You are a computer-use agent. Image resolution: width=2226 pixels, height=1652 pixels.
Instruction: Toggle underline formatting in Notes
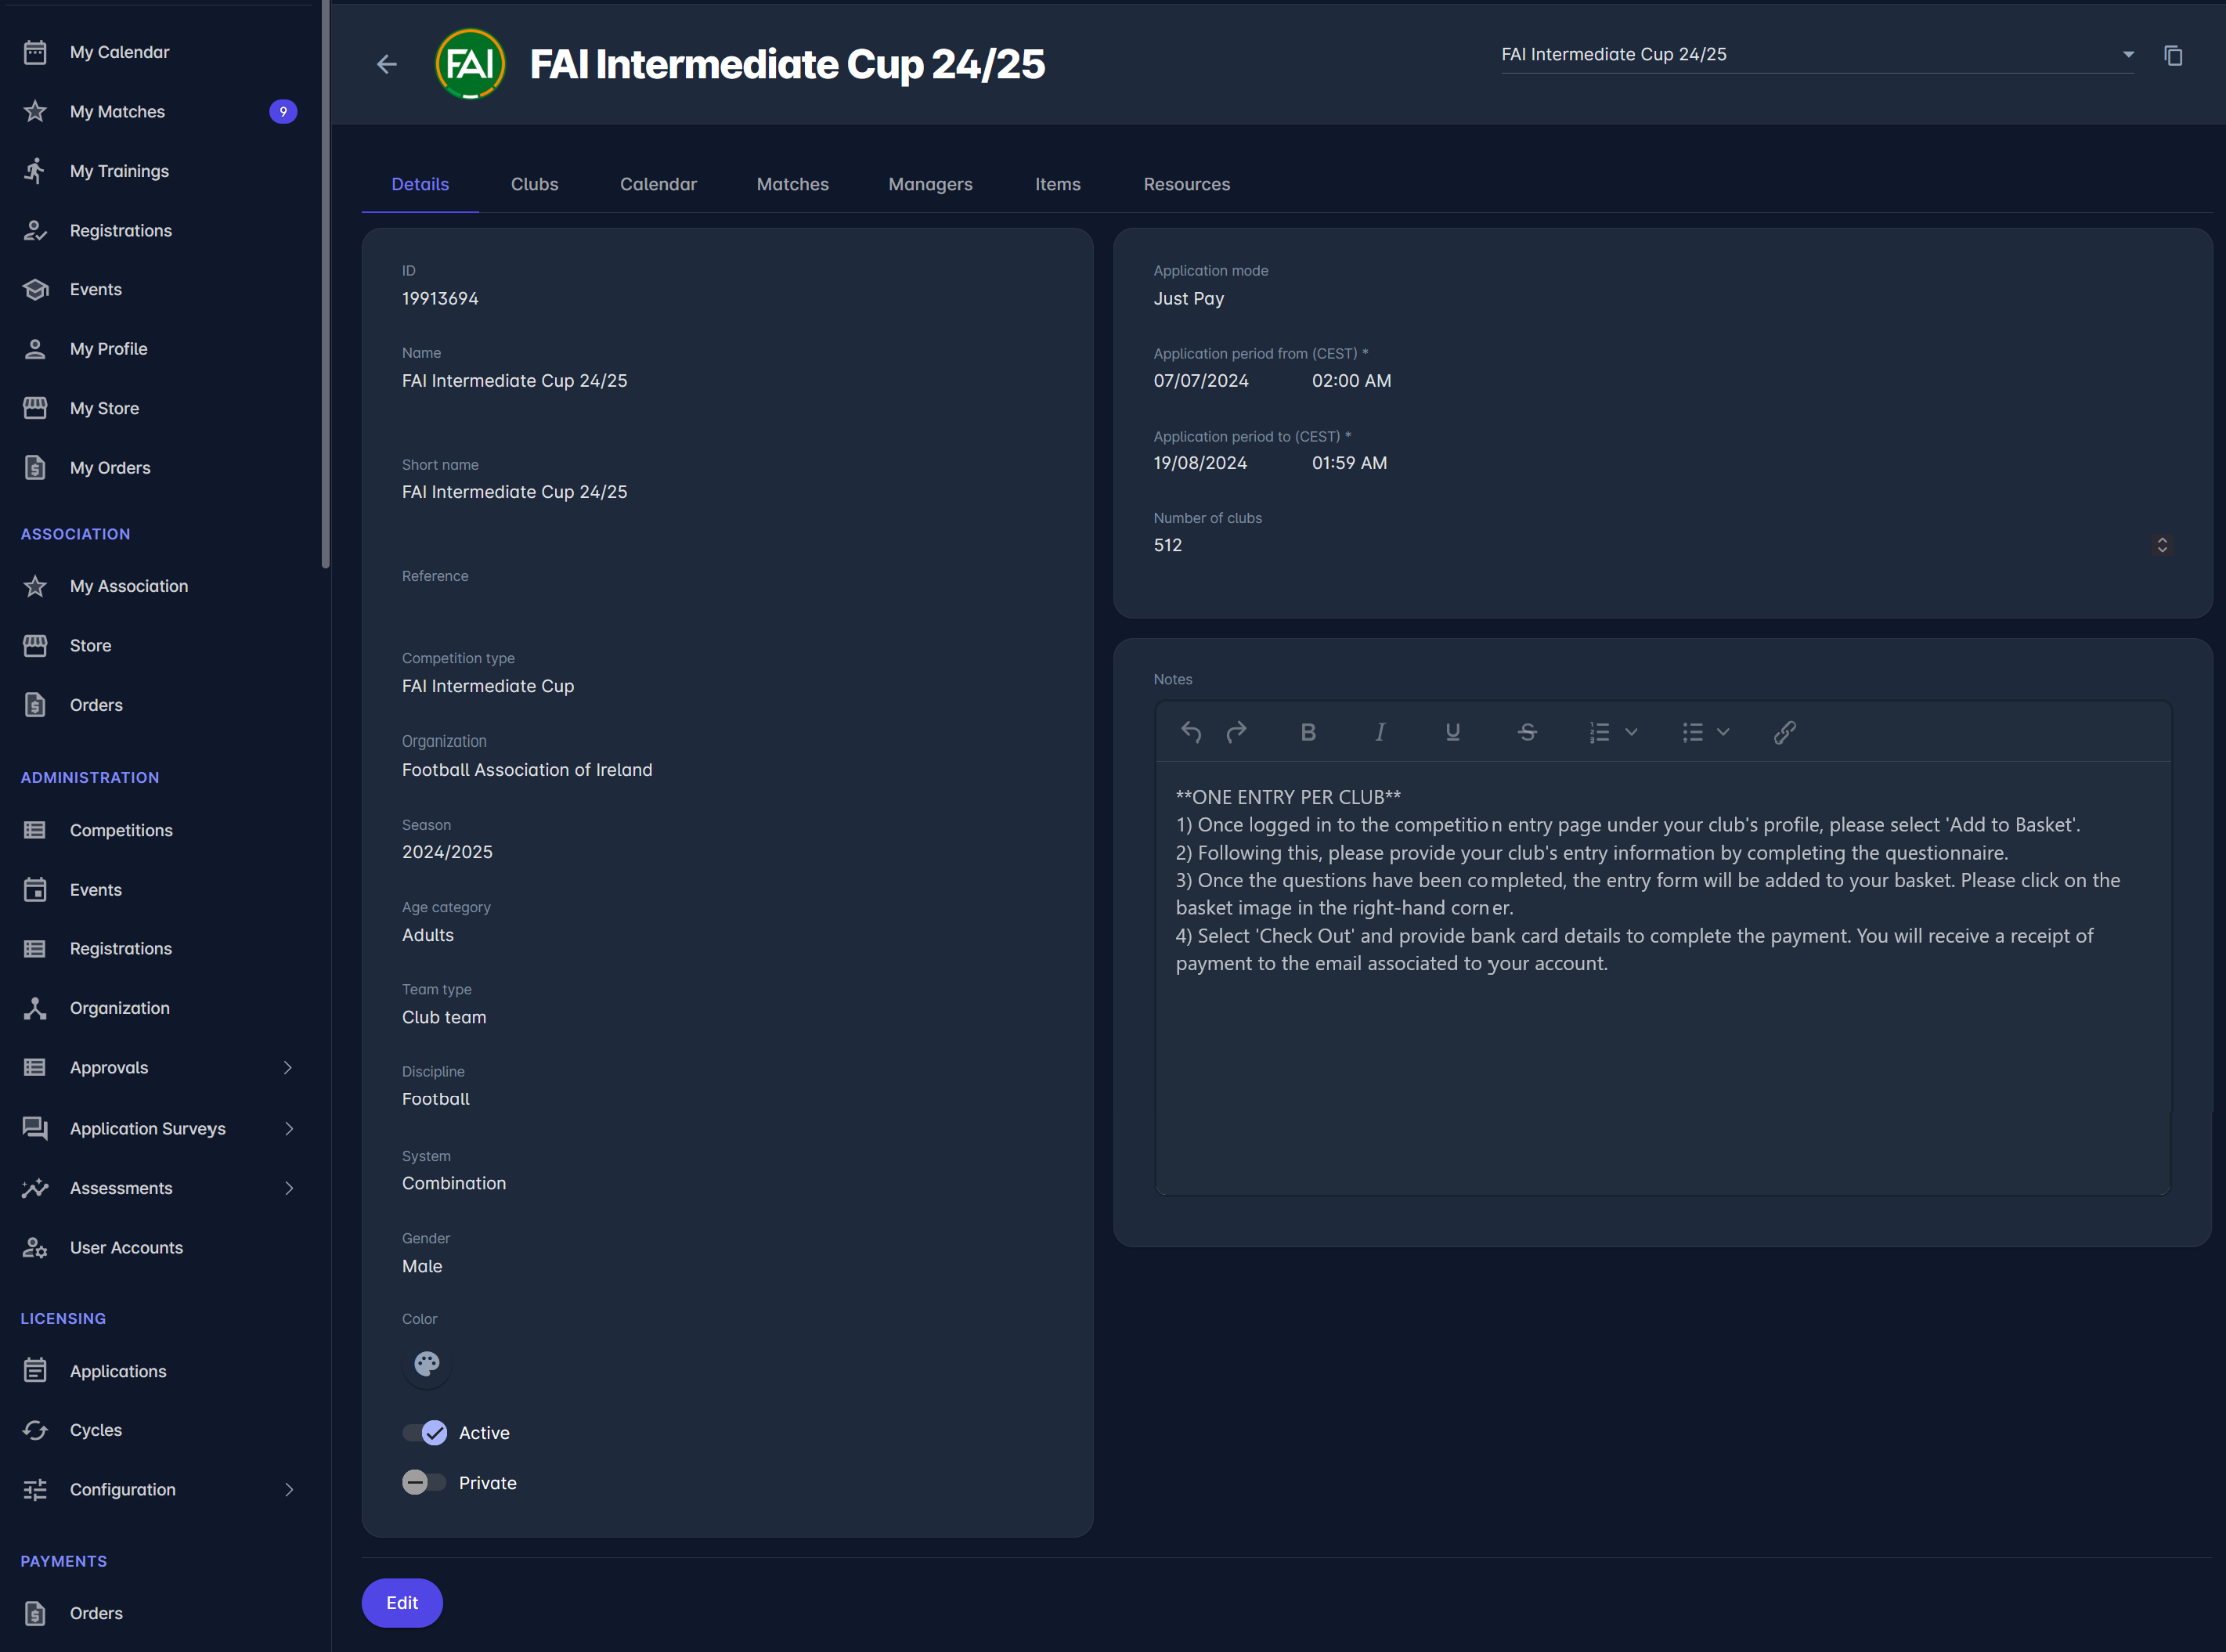coord(1453,732)
